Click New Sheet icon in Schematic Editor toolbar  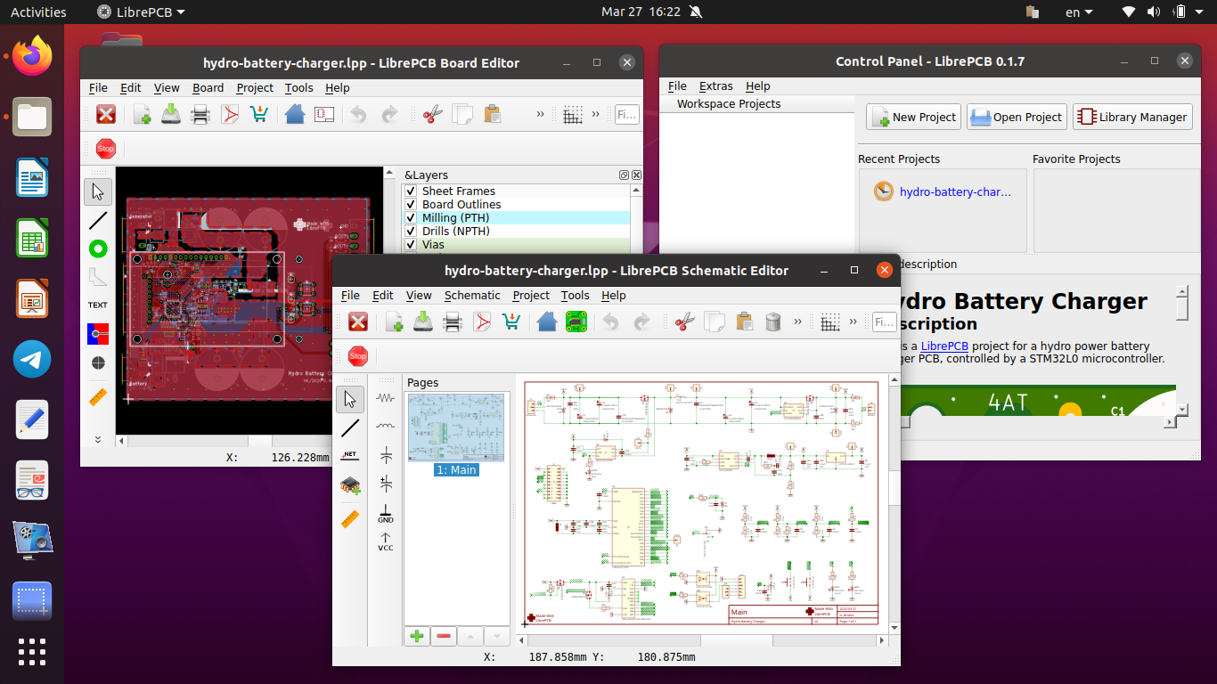point(394,322)
